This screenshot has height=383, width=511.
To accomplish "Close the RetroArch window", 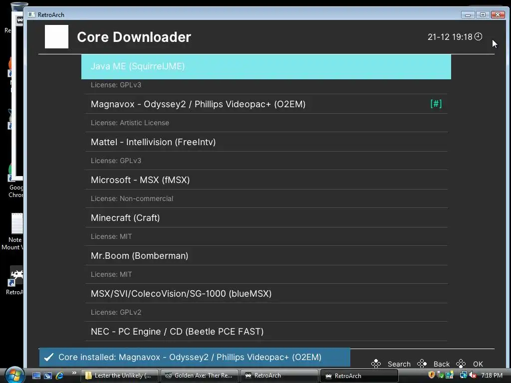I will pyautogui.click(x=498, y=14).
